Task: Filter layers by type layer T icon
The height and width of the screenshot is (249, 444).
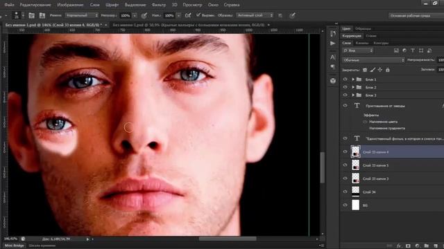Action: 413,50
